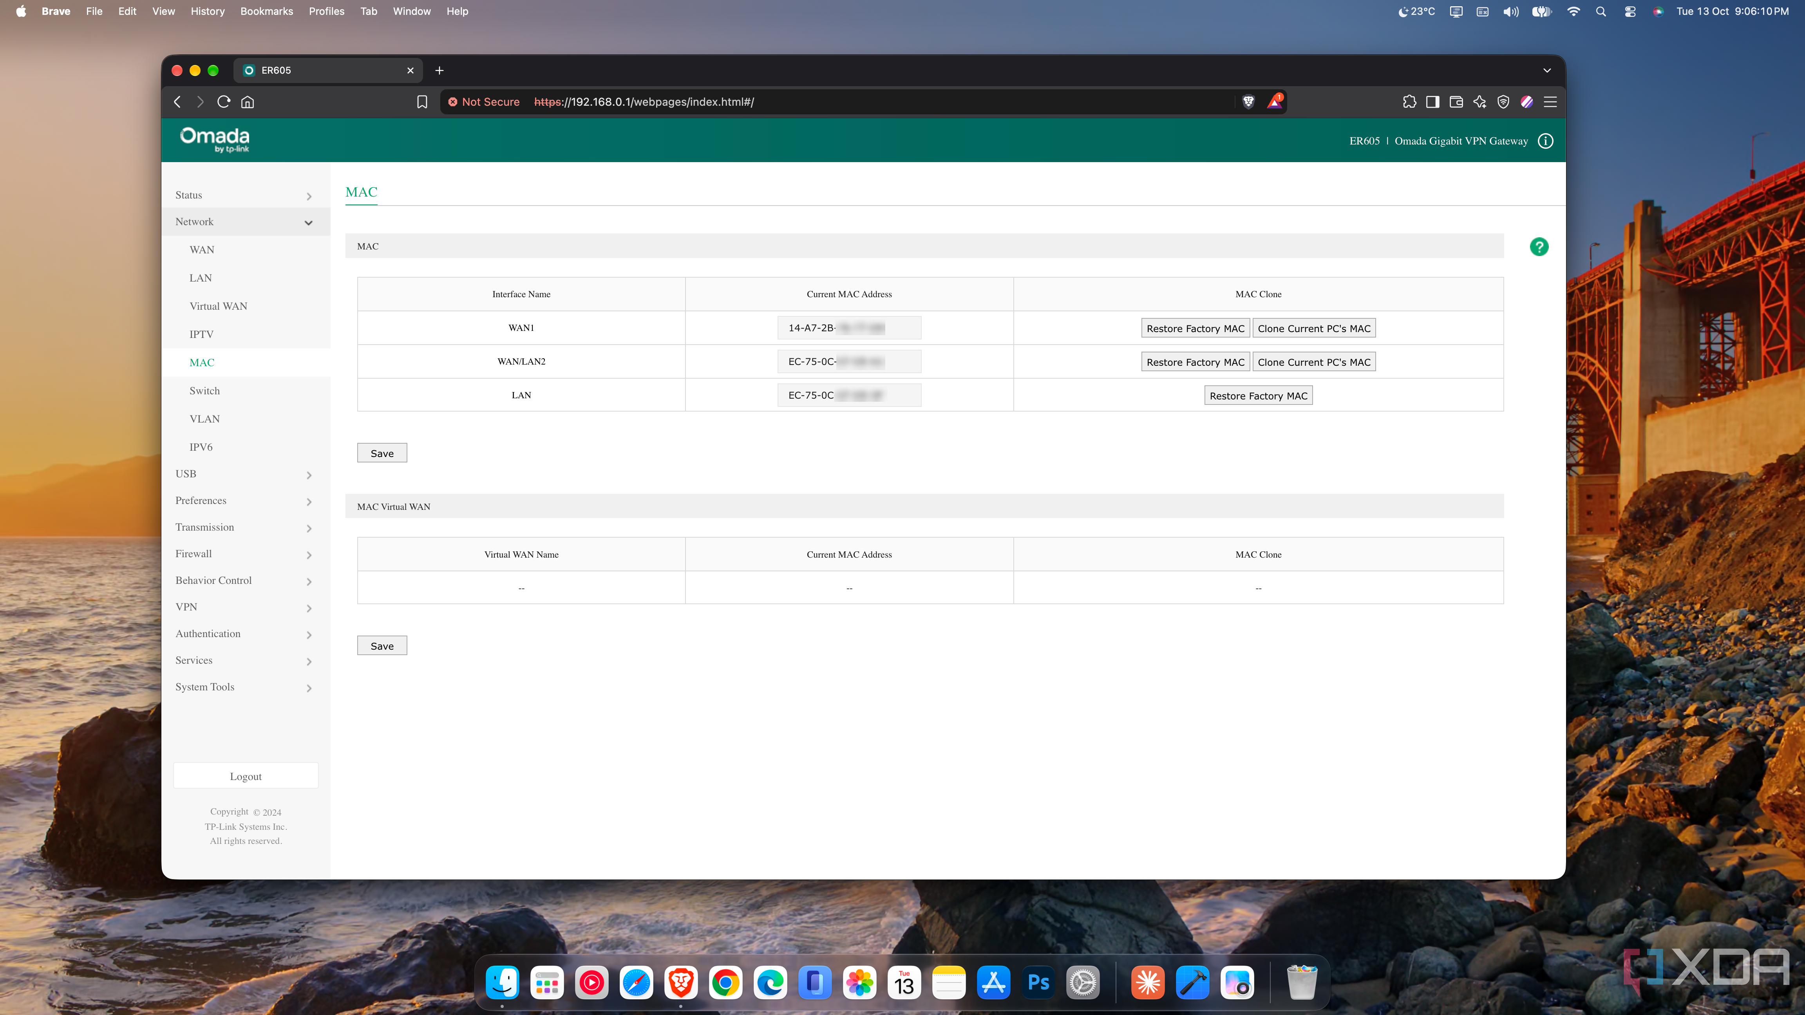Open the History menu in menu bar

point(207,11)
